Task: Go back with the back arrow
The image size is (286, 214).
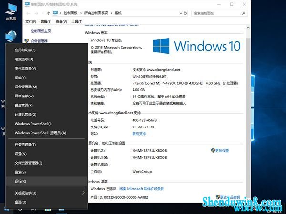Action: pyautogui.click(x=28, y=13)
